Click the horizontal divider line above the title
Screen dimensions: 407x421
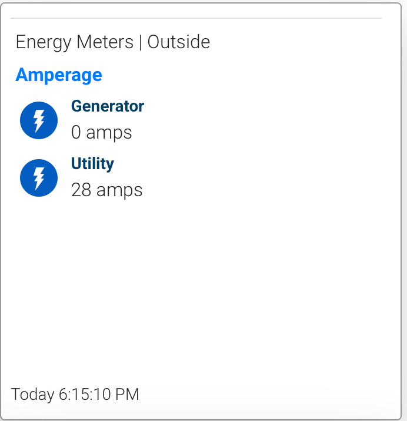(x=196, y=18)
